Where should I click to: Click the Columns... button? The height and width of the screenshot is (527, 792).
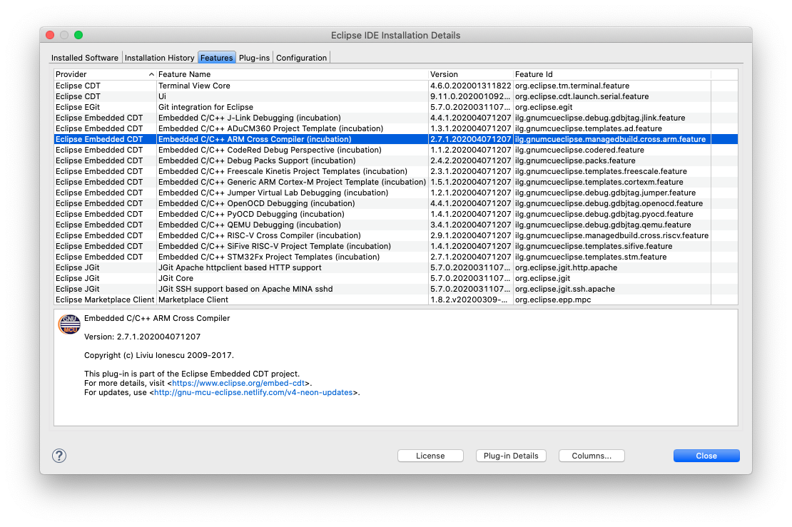pos(591,456)
